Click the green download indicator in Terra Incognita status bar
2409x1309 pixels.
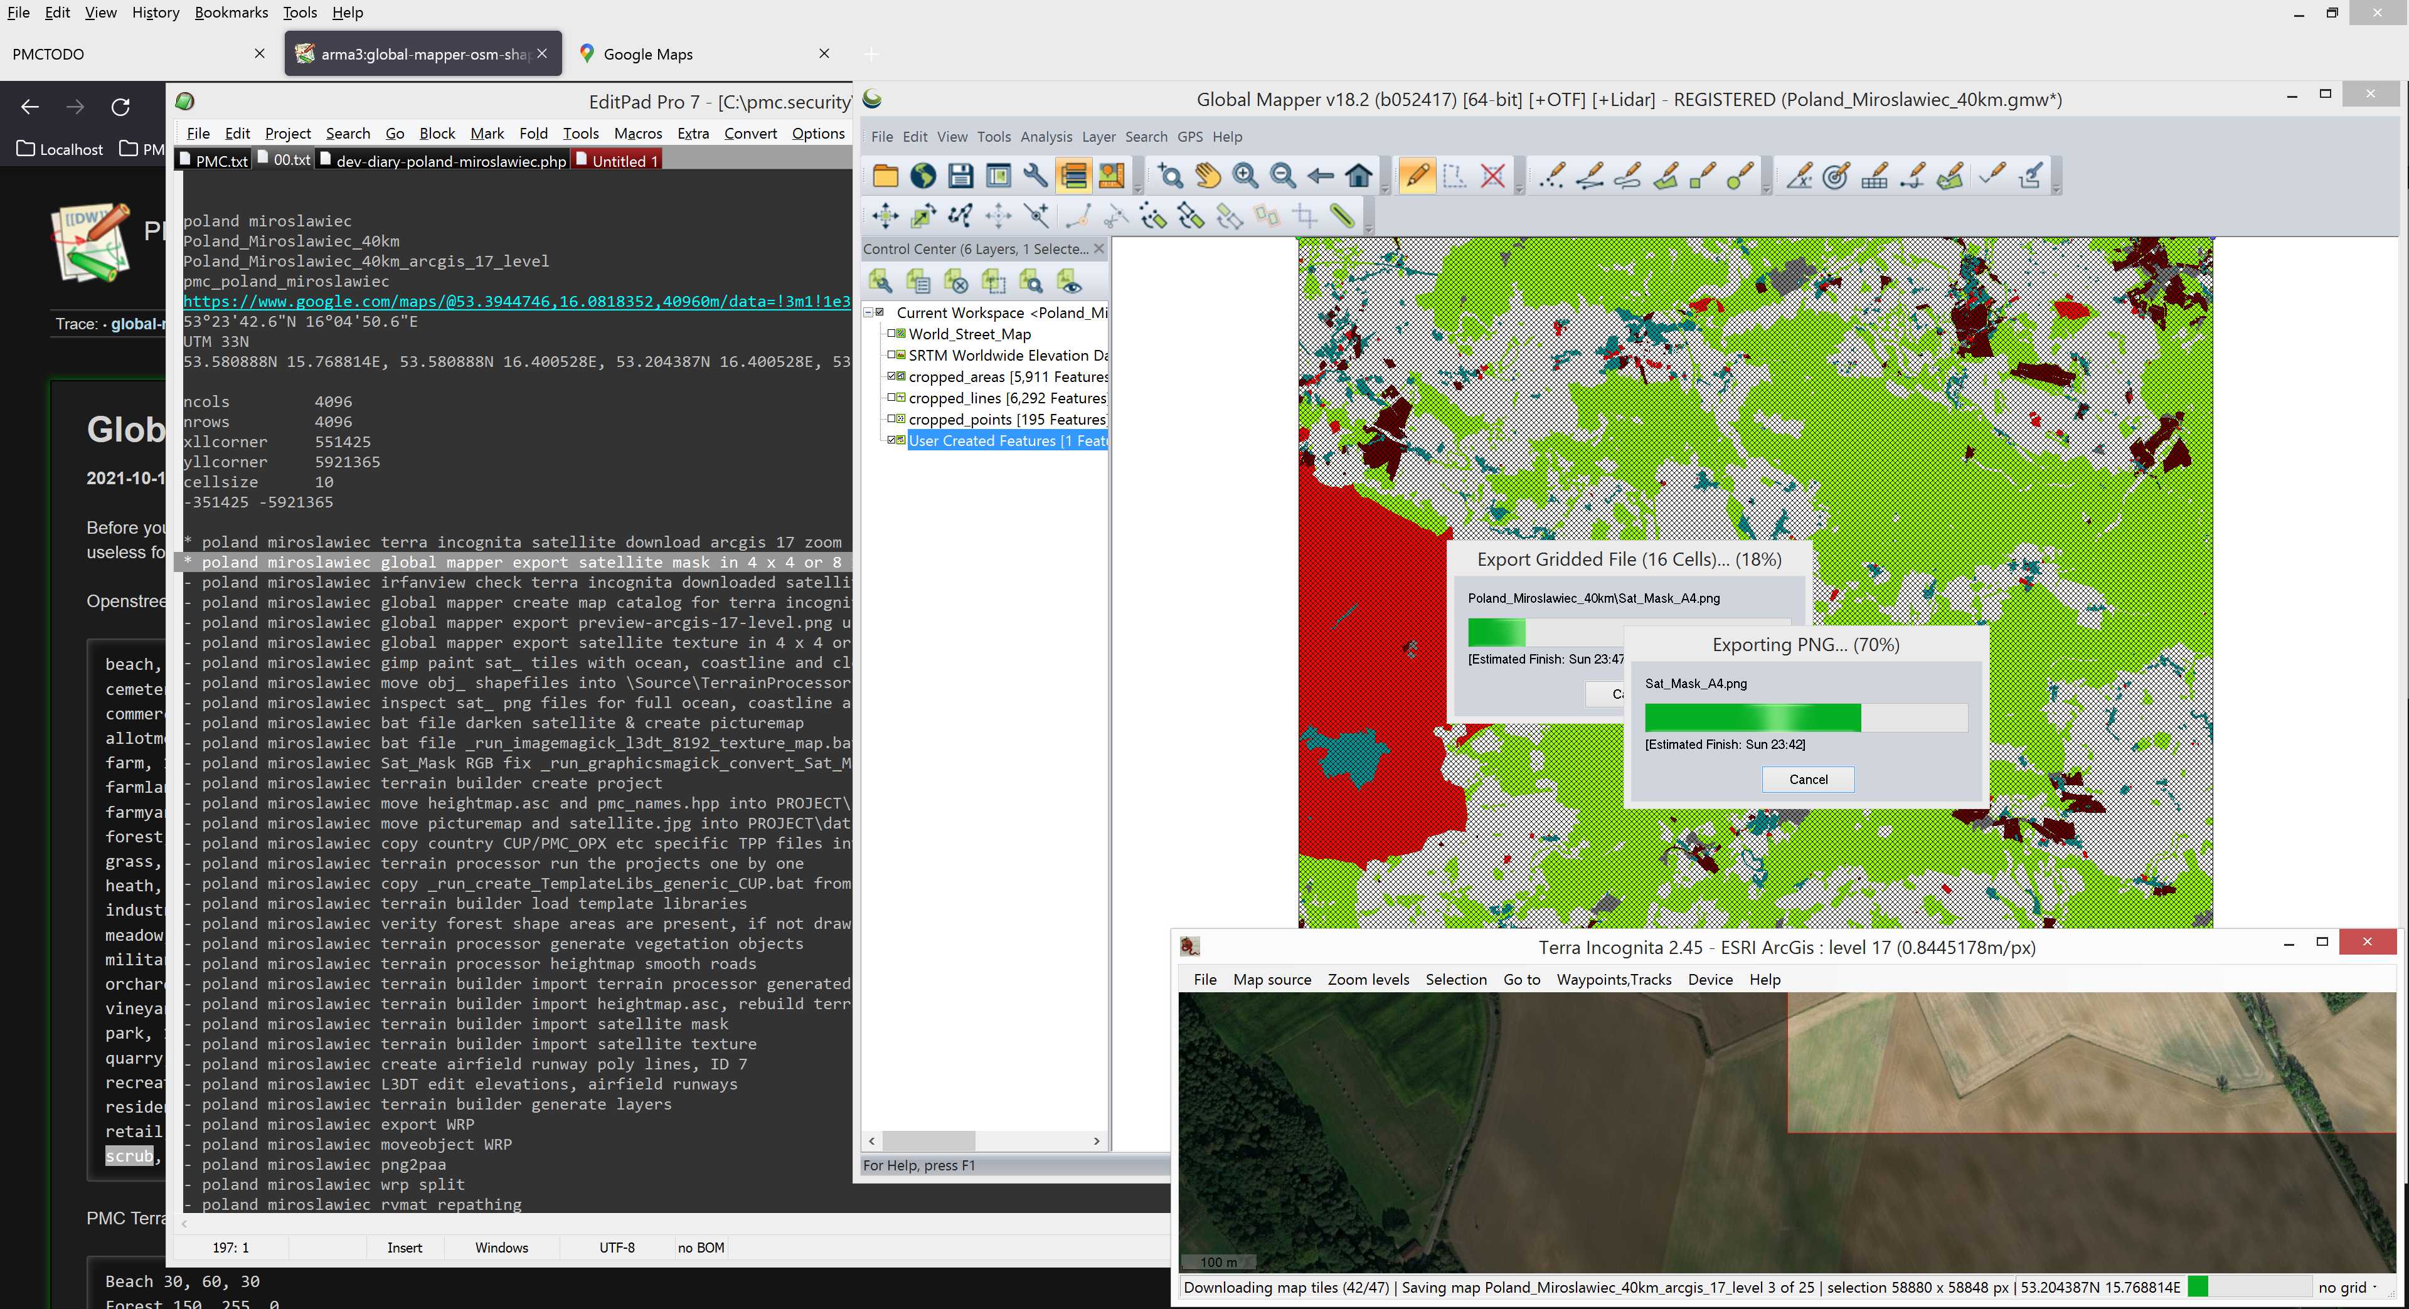click(2198, 1288)
